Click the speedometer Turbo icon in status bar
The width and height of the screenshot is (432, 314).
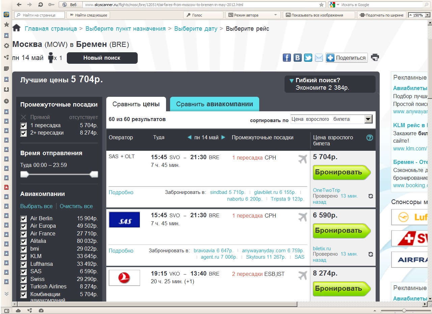(41, 310)
